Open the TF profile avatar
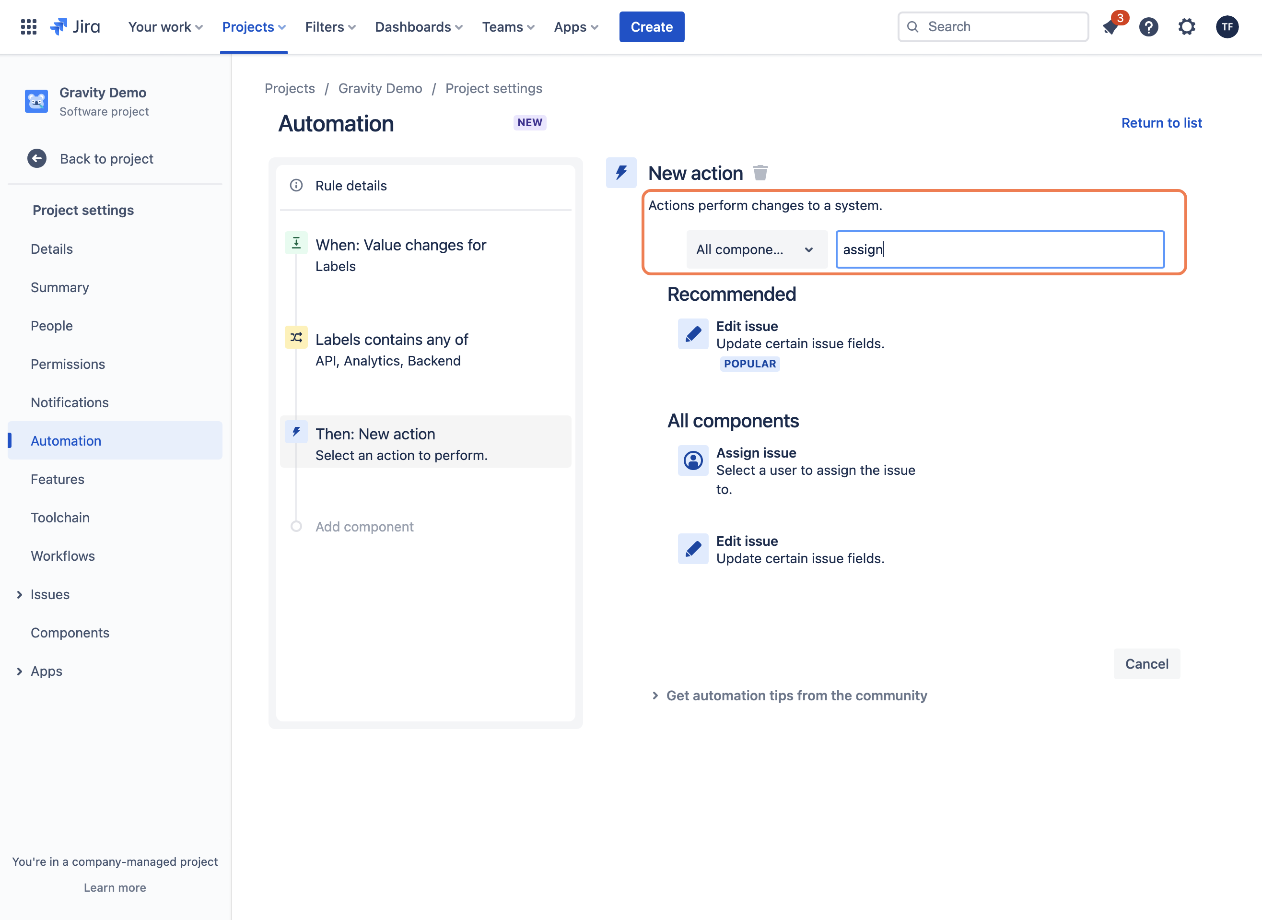This screenshot has height=920, width=1262. 1227,27
